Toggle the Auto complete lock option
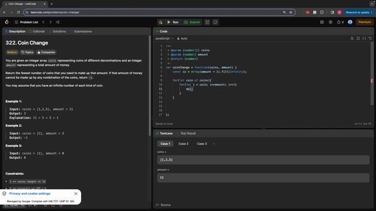The image size is (376, 211). (x=182, y=38)
